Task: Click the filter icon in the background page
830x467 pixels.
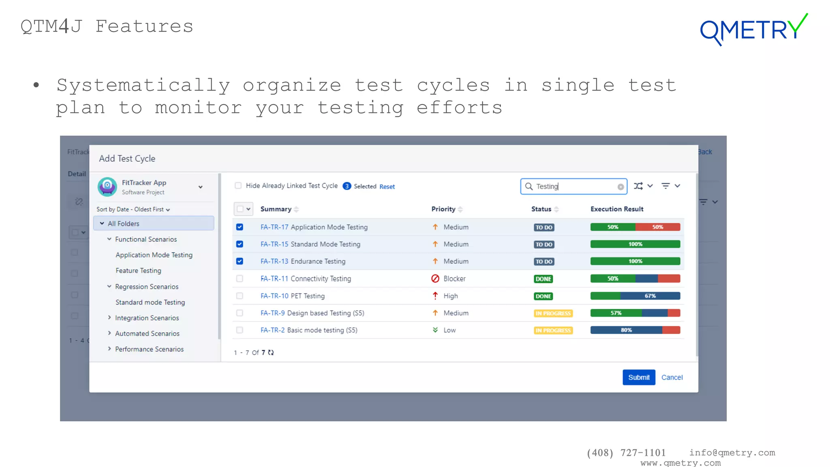Action: 704,202
